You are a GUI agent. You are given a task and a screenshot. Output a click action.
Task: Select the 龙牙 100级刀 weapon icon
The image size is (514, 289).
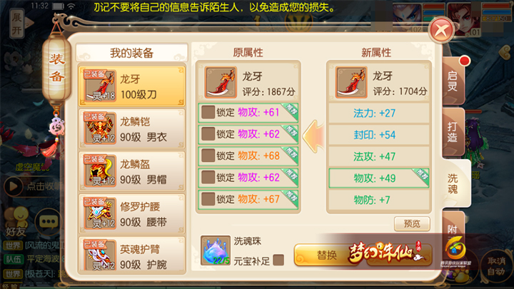(100, 85)
